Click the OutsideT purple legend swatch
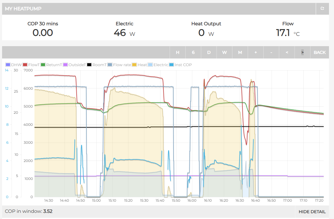 [65, 65]
